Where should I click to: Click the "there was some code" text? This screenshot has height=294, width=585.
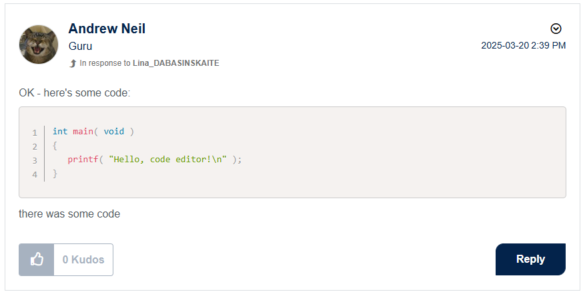tap(69, 214)
